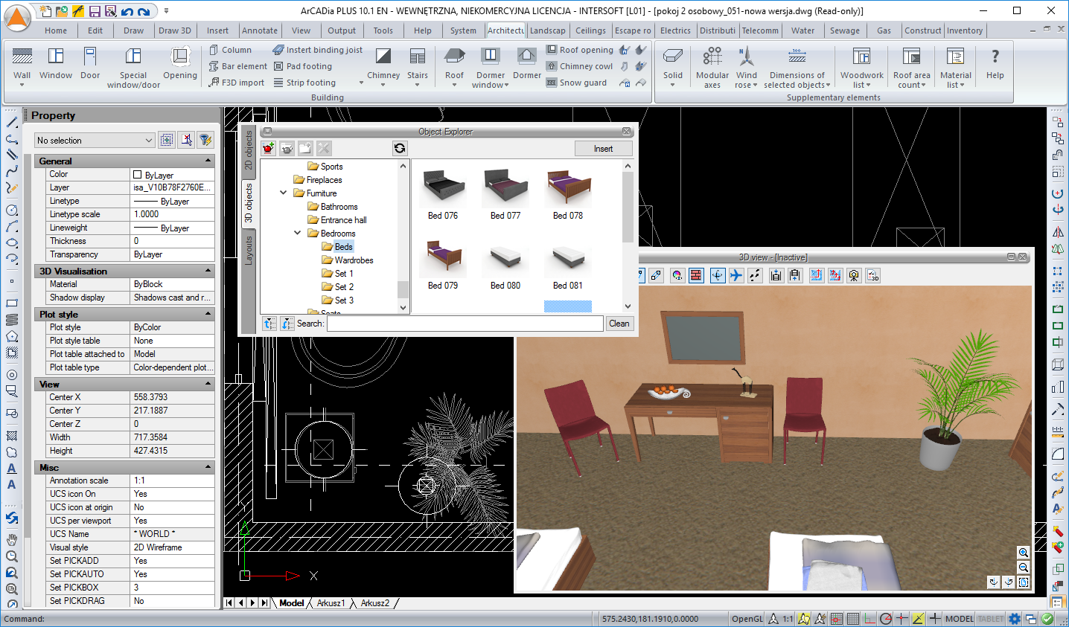Toggle MODEL space in status bar
The height and width of the screenshot is (627, 1069).
[x=959, y=619]
